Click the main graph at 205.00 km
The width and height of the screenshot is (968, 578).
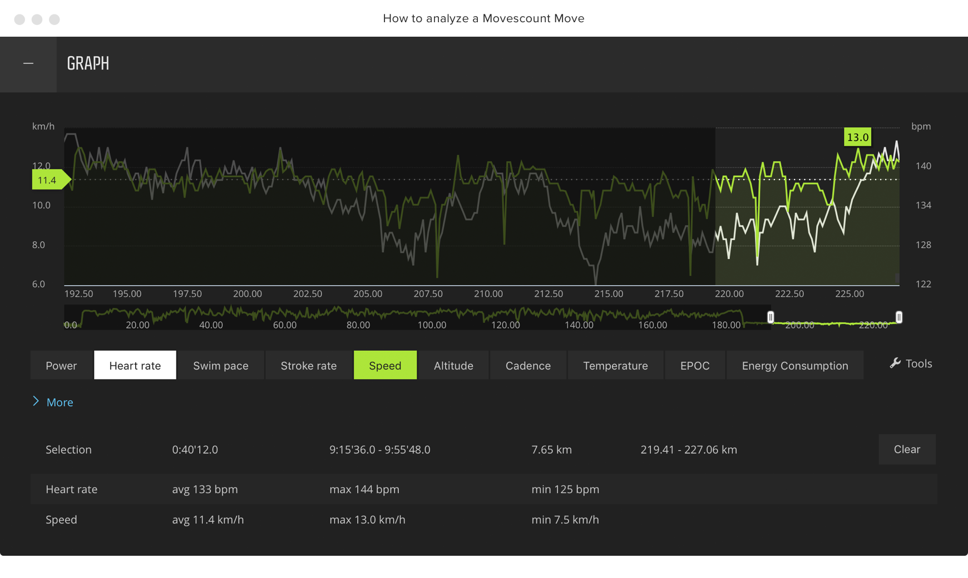[368, 207]
